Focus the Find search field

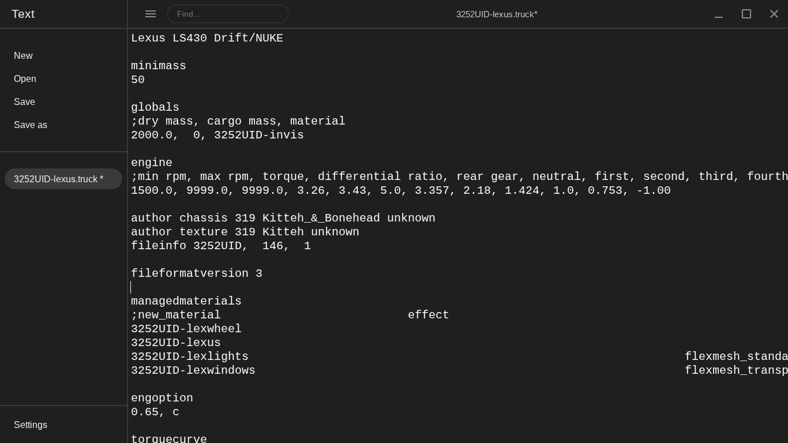coord(228,14)
